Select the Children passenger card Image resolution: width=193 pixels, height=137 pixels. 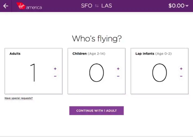click(96, 71)
